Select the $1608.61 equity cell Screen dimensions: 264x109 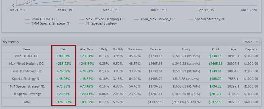[186, 87]
